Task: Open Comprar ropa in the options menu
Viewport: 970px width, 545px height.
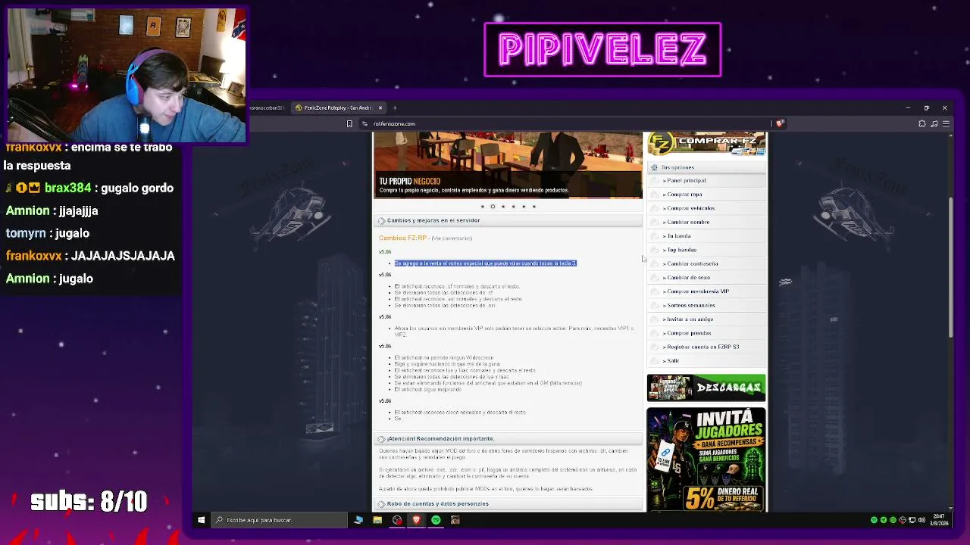Action: 684,195
